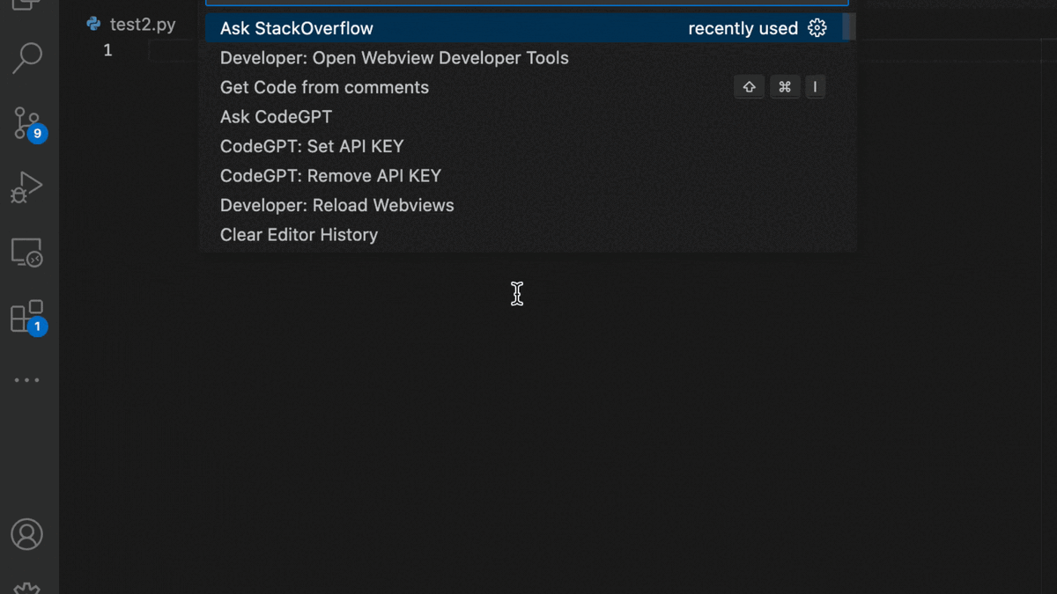The height and width of the screenshot is (594, 1057).
Task: Click the command palette search input
Action: click(527, 4)
